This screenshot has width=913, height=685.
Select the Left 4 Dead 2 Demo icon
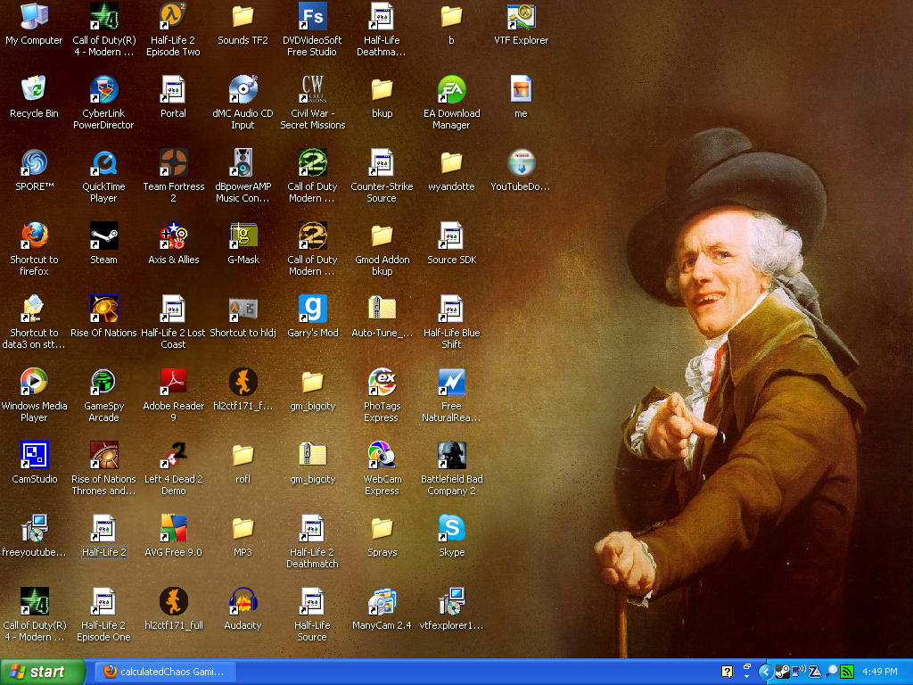[x=173, y=456]
